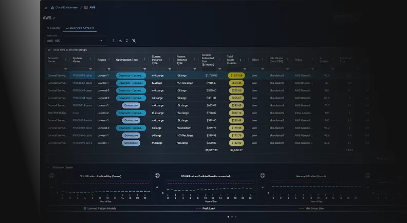Viewport: 407px width, 223px height.
Task: Open the toolbar three-dot options menu
Action: 113,41
